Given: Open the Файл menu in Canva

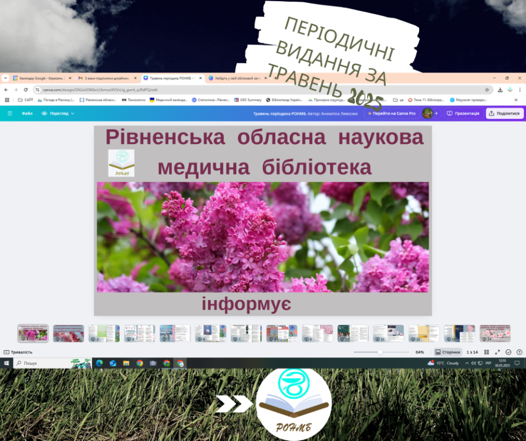Looking at the screenshot, I should 27,113.
